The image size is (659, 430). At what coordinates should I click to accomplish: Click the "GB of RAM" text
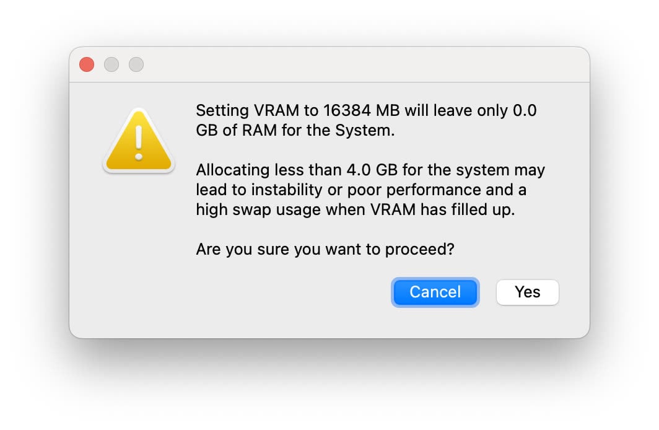pyautogui.click(x=236, y=130)
